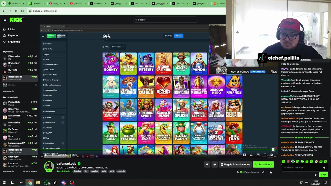The width and height of the screenshot is (331, 186).
Task: Open ElMacarius channel under Siguiendo
Action: tap(20, 58)
